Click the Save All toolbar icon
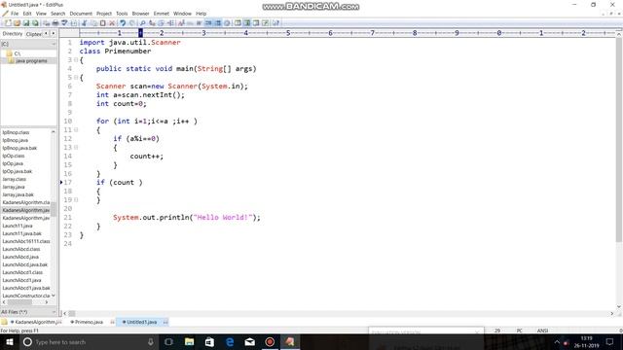 click(x=35, y=23)
